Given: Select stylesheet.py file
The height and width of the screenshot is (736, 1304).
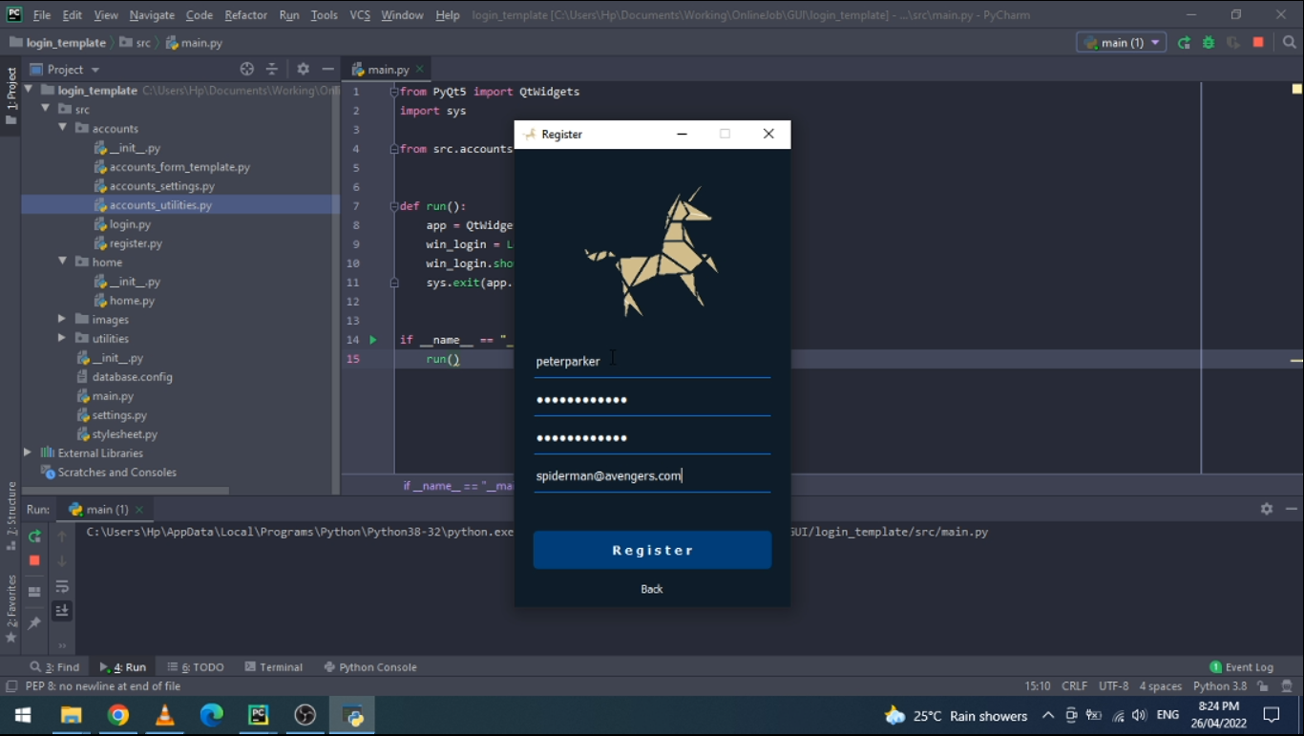Looking at the screenshot, I should 124,434.
